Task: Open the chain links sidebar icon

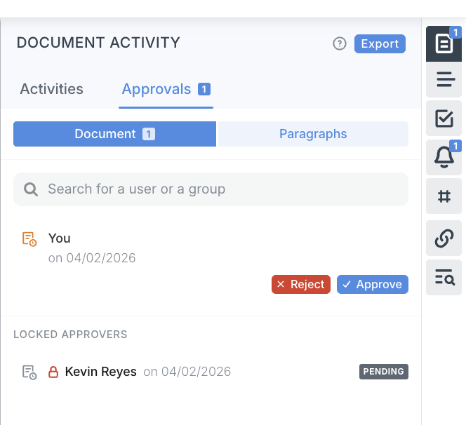Action: pyautogui.click(x=444, y=238)
